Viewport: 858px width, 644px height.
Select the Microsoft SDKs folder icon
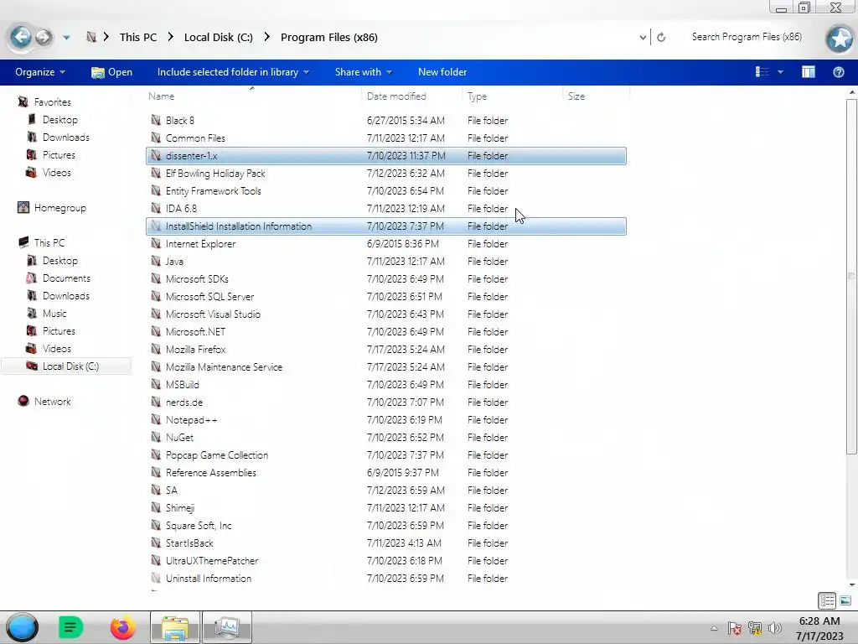click(156, 278)
